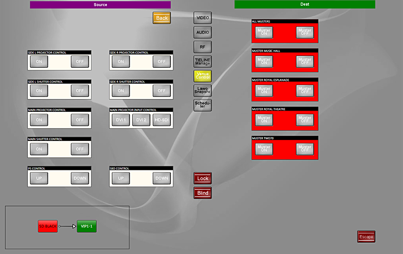
Task: Click the orange Back button
Action: pyautogui.click(x=162, y=18)
